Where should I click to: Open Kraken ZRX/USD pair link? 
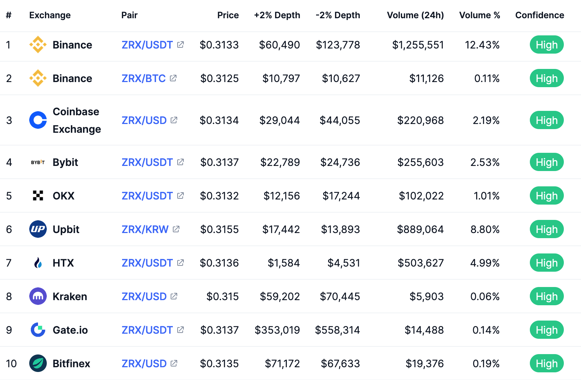pyautogui.click(x=144, y=296)
